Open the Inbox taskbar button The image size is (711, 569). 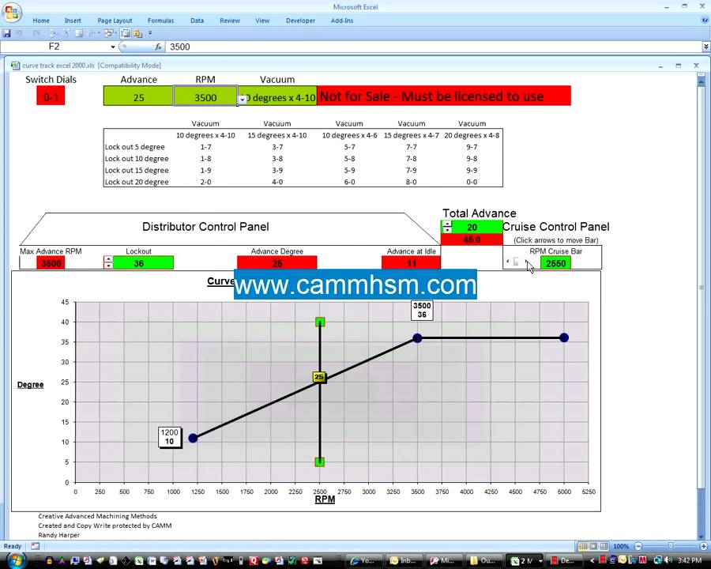(405, 560)
